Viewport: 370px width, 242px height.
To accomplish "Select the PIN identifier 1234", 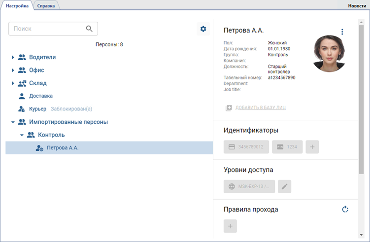I will [x=287, y=147].
